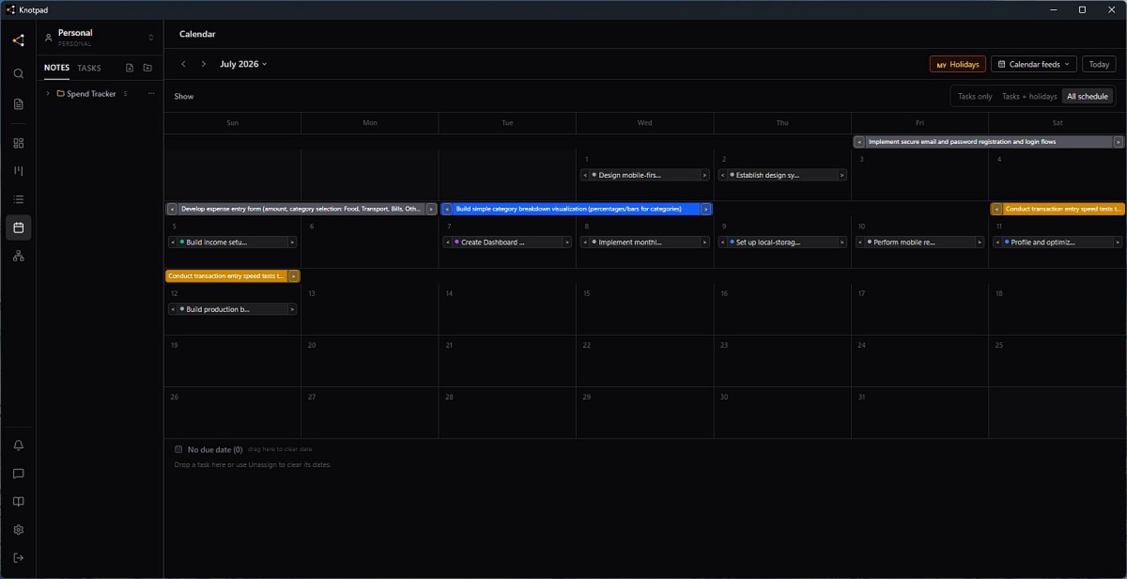Click the Knotpad logo icon in sidebar
This screenshot has height=579, width=1127.
(19, 41)
